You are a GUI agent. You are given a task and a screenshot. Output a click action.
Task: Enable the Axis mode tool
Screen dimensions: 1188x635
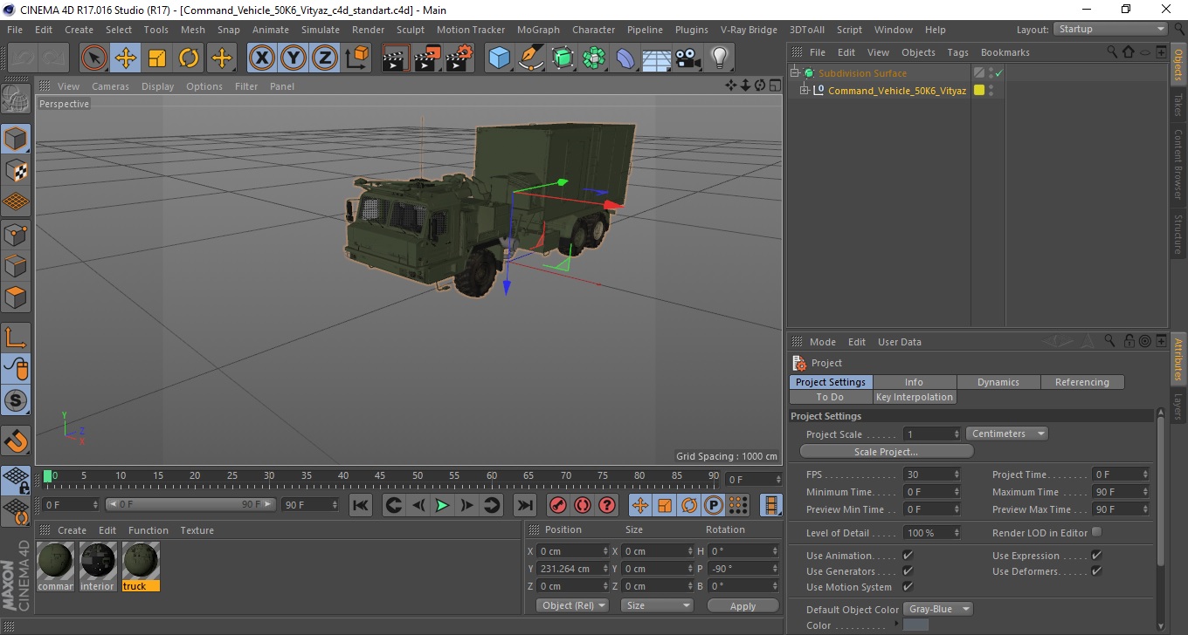[x=16, y=338]
